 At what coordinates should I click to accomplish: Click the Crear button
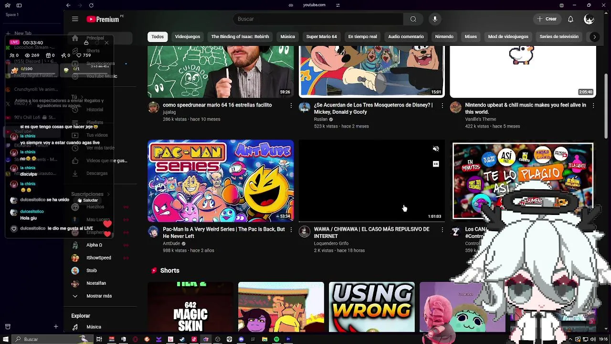[547, 19]
